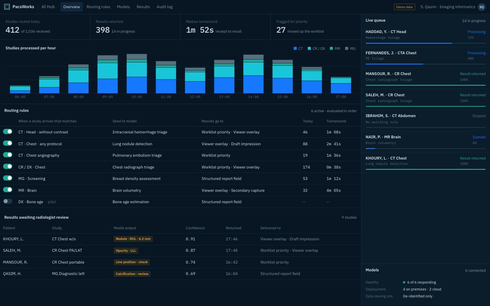Select the QASIM, H. review row
The image size is (490, 306).
180,274
